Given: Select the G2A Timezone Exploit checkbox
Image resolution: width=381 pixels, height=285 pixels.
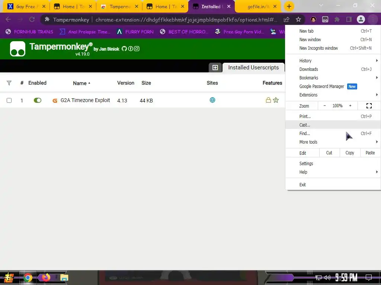Looking at the screenshot, I should tap(9, 100).
